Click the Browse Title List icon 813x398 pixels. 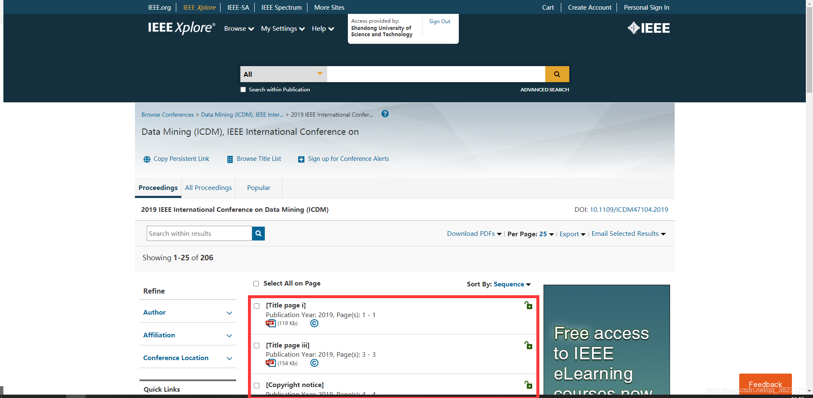coord(230,159)
